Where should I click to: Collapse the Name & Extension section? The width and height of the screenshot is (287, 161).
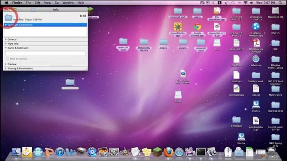click(6, 48)
